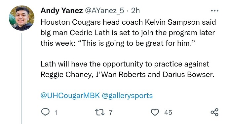Follow the @gallerysports mention link
Viewport: 228px width, 124px height.
127,96
